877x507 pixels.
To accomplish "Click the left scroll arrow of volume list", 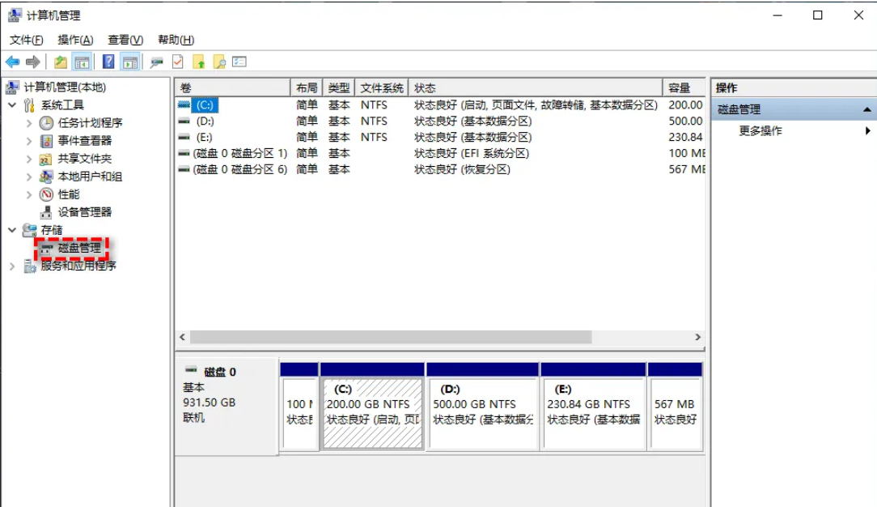I will pos(182,337).
